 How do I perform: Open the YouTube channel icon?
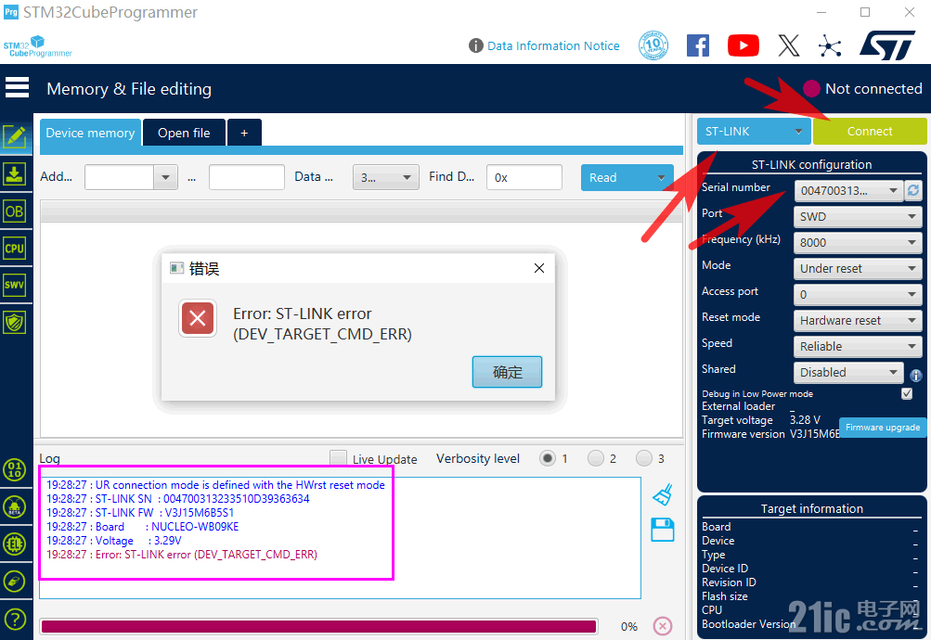[743, 45]
